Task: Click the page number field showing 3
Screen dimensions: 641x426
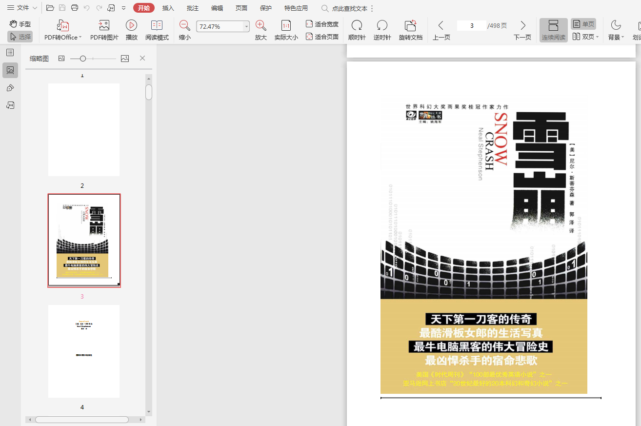Action: pyautogui.click(x=472, y=26)
